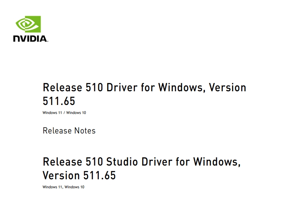Click "Version" at the end of the first title line
Image resolution: width=292 pixels, height=224 pixels.
pyautogui.click(x=227, y=87)
